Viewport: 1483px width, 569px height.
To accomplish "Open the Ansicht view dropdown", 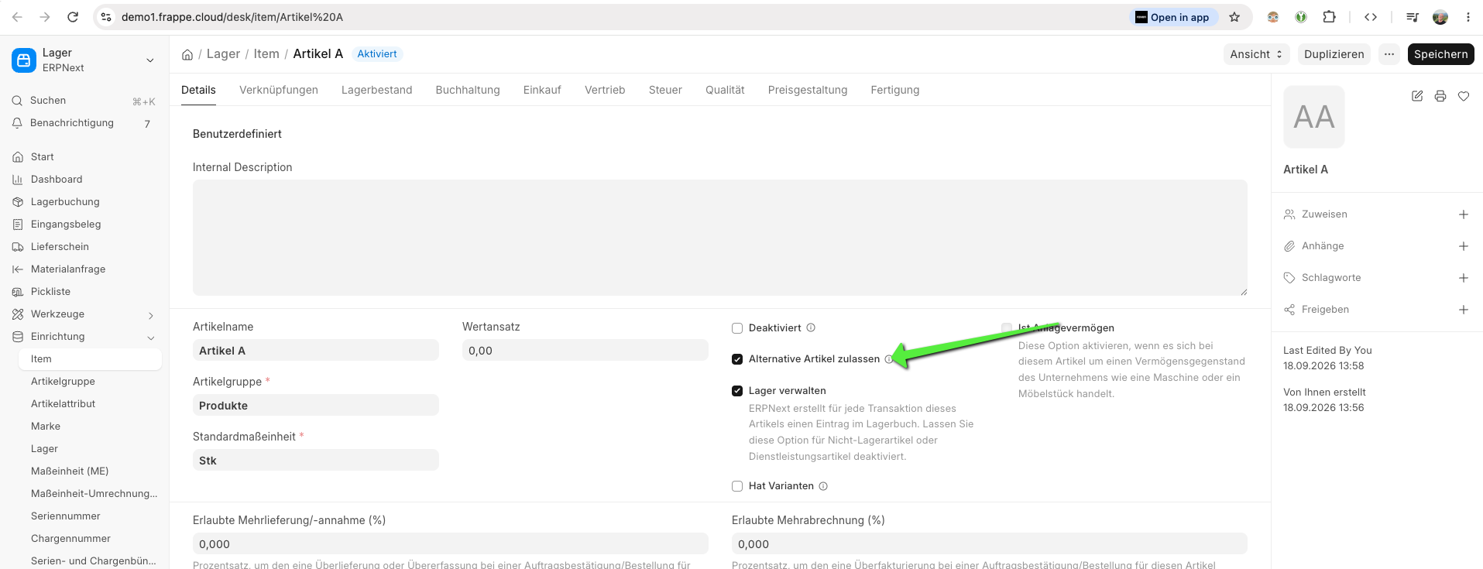I will point(1256,54).
